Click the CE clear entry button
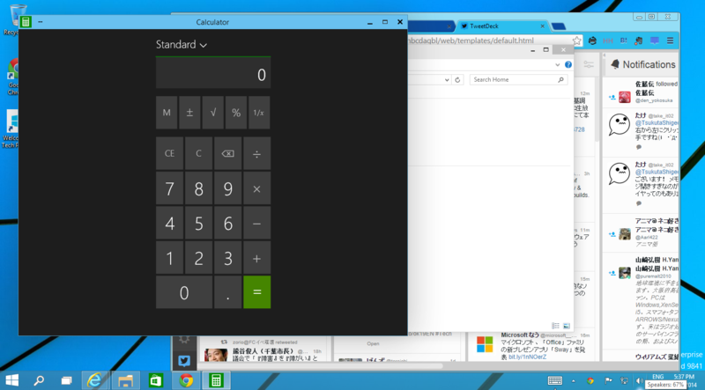Screen dimensions: 705x390 169,153
